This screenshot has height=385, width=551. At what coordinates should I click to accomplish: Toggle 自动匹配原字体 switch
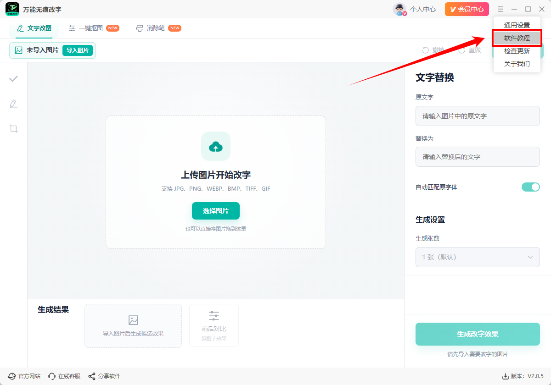[530, 187]
